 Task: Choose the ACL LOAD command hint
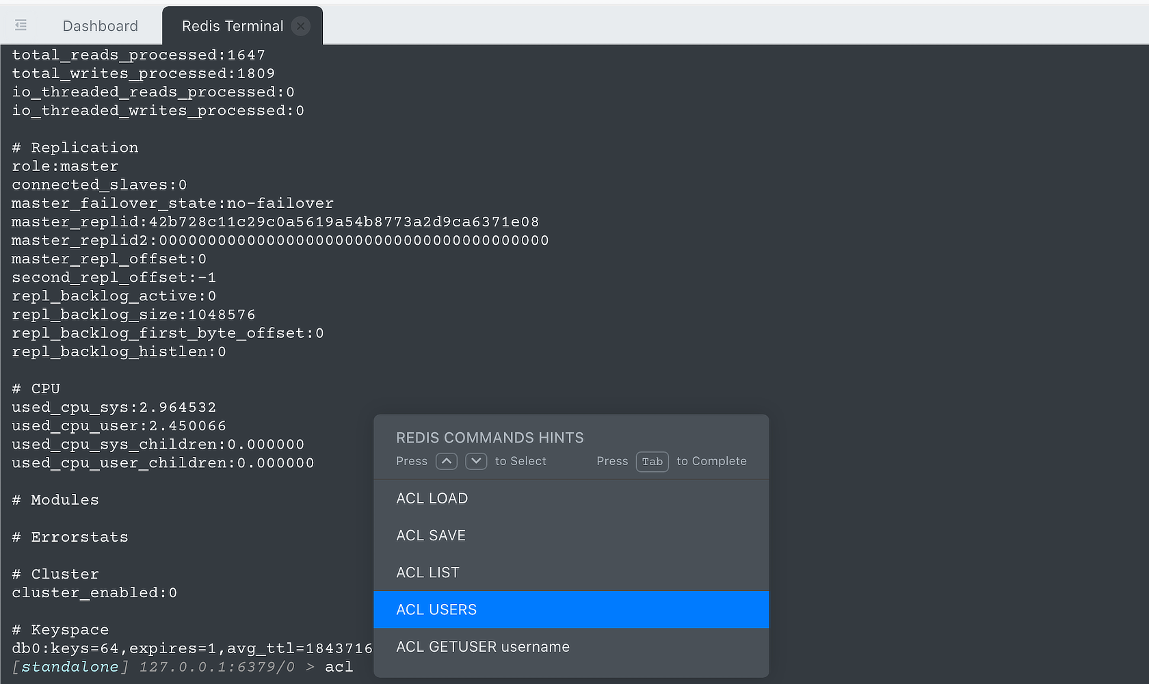point(571,499)
